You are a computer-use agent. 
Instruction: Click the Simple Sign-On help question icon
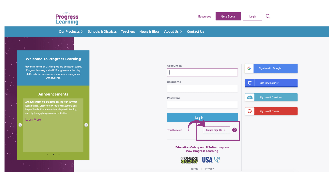(x=235, y=130)
